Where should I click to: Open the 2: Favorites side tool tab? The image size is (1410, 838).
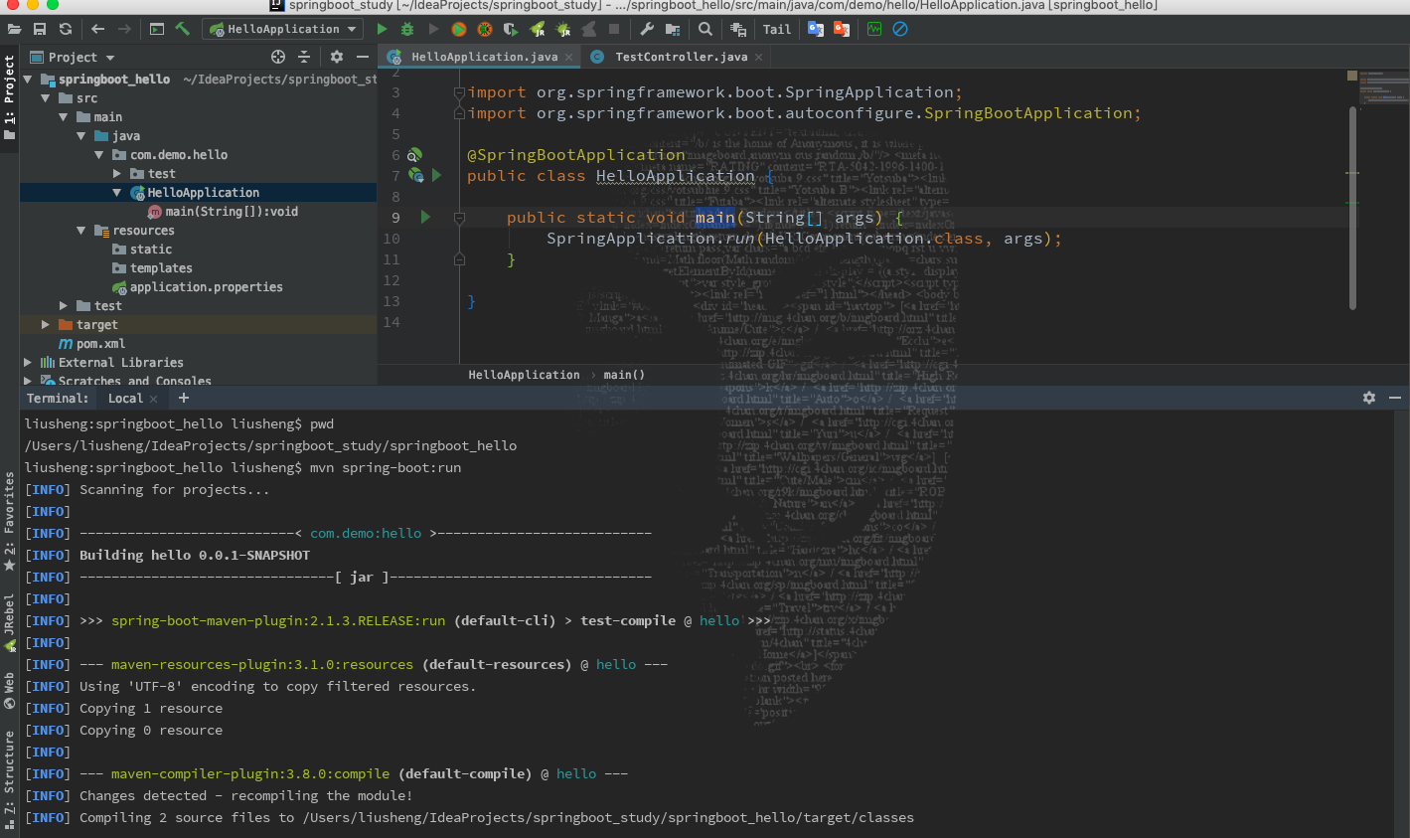pos(9,522)
